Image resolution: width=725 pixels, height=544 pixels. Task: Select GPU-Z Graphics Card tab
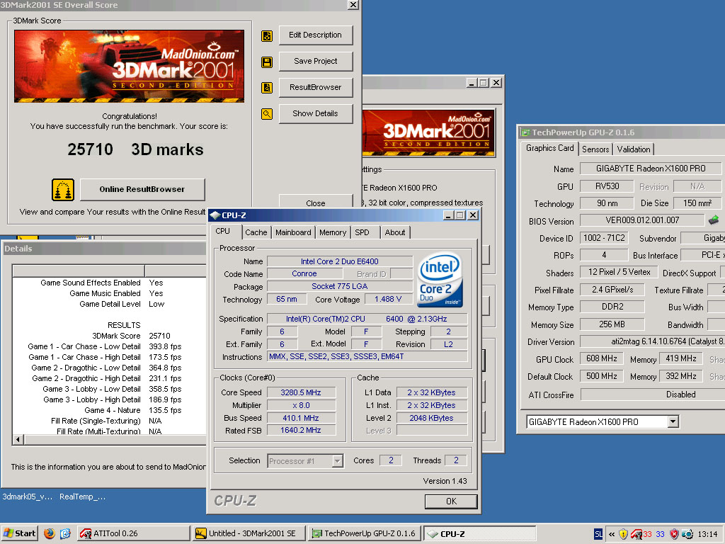[549, 148]
